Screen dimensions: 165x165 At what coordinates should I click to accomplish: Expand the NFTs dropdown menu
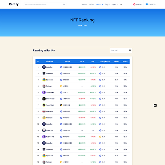92,4
